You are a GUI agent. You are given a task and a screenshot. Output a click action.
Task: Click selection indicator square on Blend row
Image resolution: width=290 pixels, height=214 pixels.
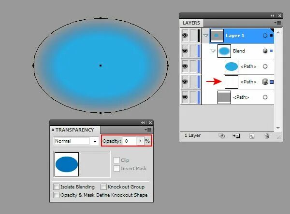[x=271, y=51]
